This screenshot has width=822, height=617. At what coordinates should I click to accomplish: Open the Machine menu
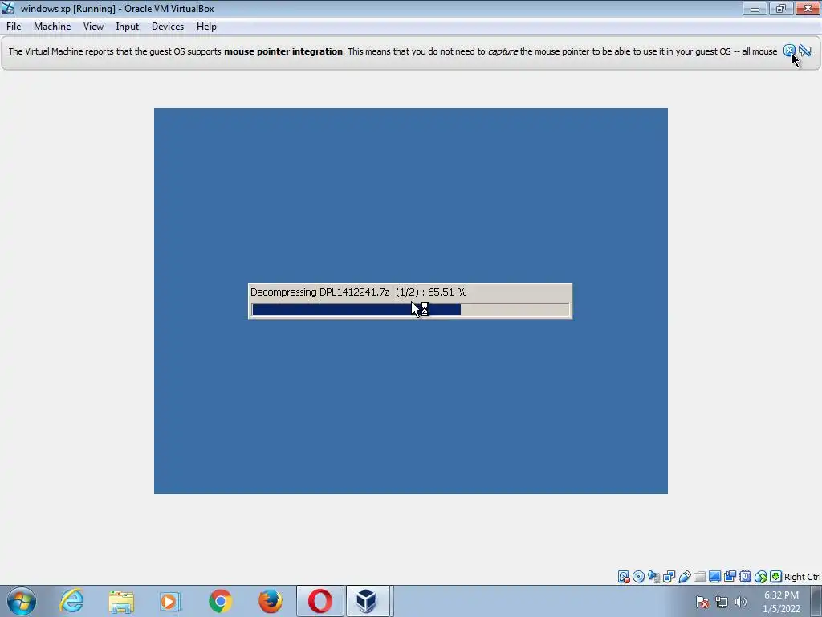pos(52,27)
